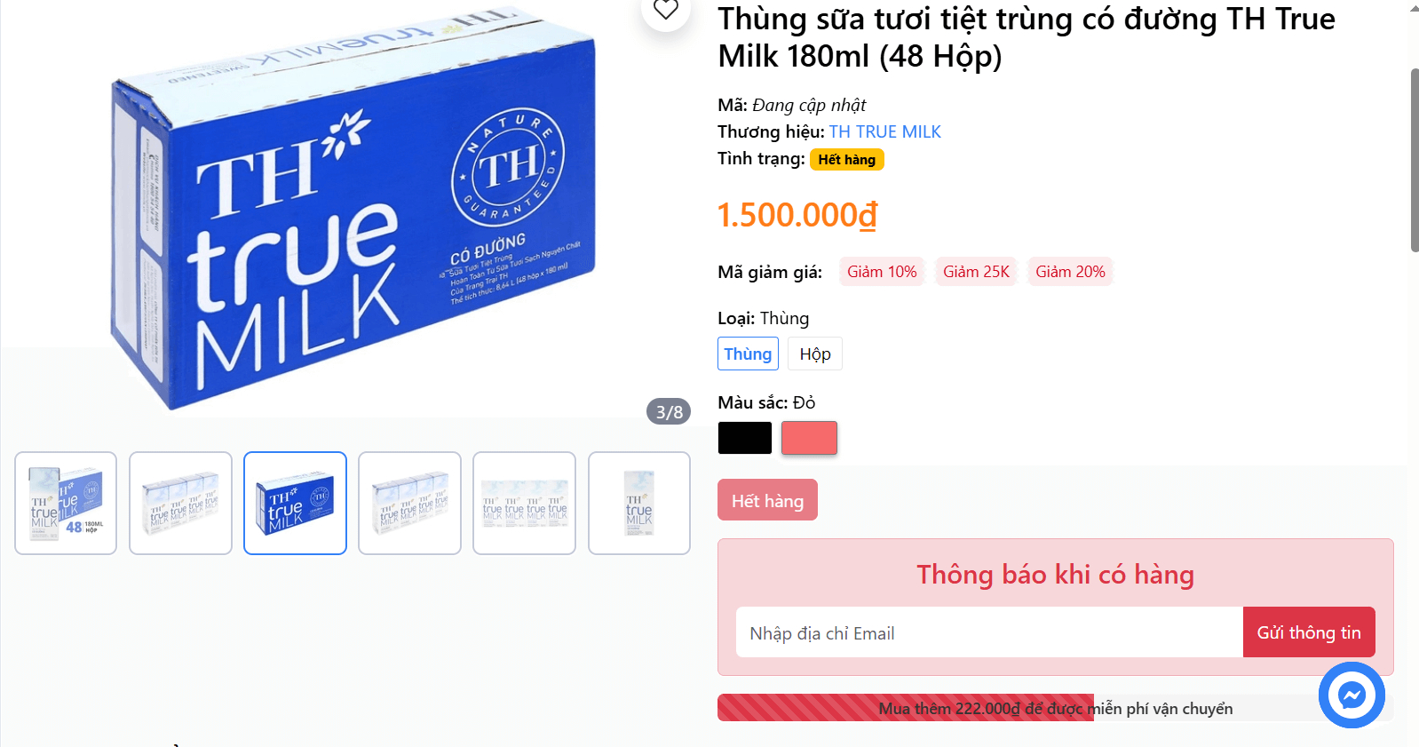Click the Hết hàng out-of-stock button

pyautogui.click(x=767, y=500)
